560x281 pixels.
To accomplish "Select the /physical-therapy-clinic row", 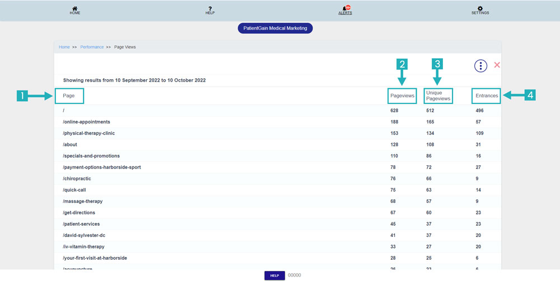I will coord(278,133).
